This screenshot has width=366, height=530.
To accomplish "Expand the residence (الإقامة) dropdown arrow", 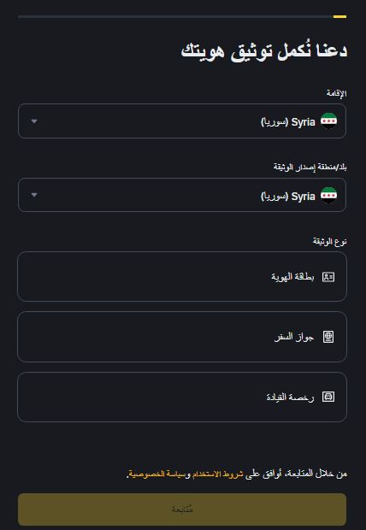I will point(34,121).
